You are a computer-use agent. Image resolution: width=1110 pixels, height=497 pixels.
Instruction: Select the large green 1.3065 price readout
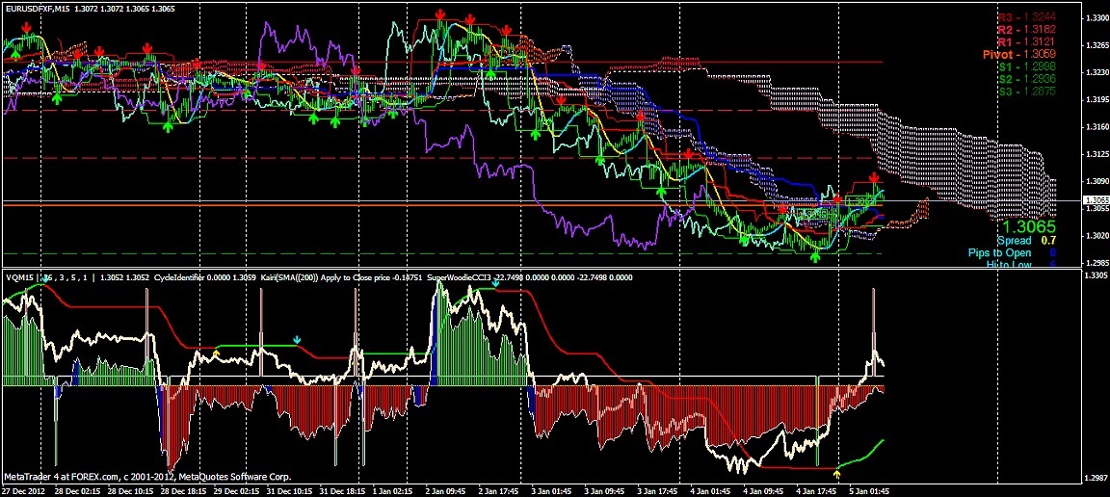[1027, 227]
